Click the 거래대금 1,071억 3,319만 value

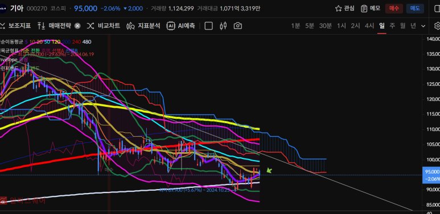tap(240, 9)
